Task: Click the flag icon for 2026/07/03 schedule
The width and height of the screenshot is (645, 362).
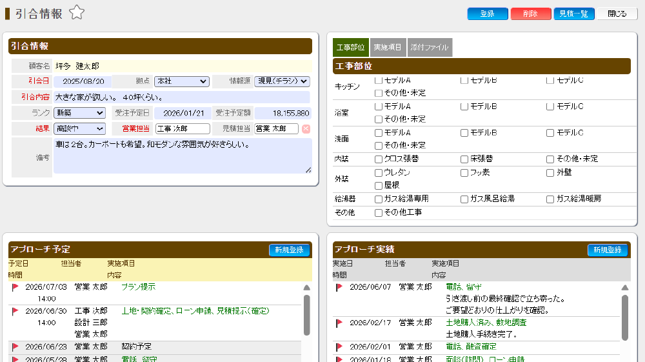Action: pyautogui.click(x=15, y=287)
